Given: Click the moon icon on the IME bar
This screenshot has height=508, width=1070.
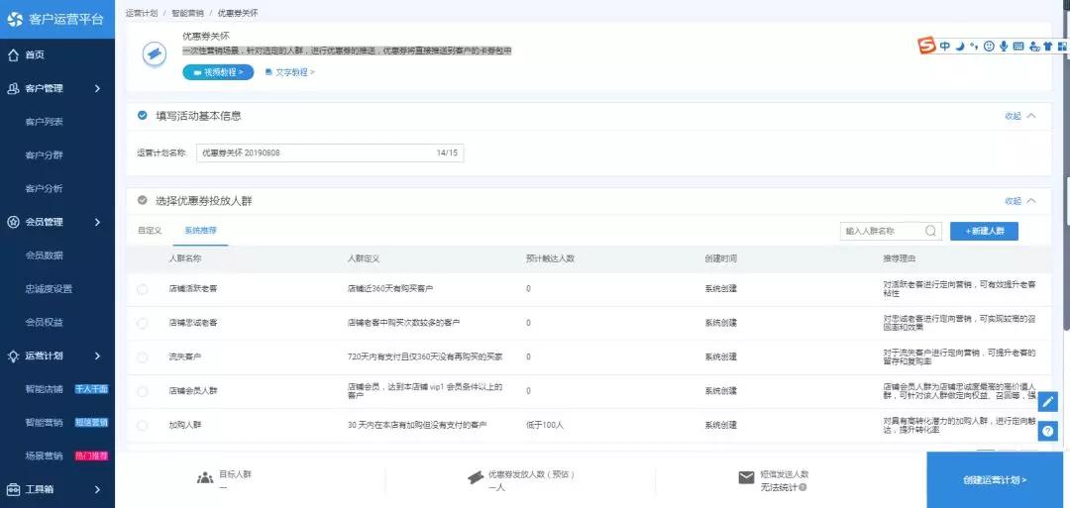Looking at the screenshot, I should (x=960, y=47).
